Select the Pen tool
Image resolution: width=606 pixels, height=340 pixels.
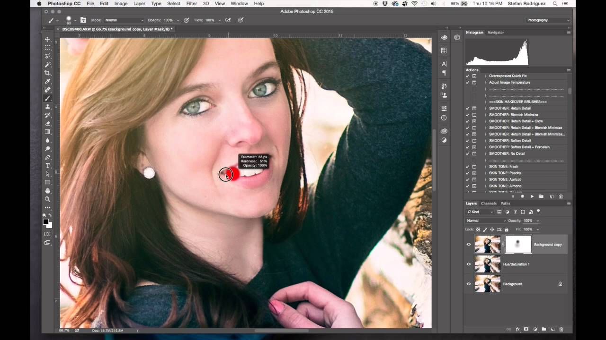47,157
